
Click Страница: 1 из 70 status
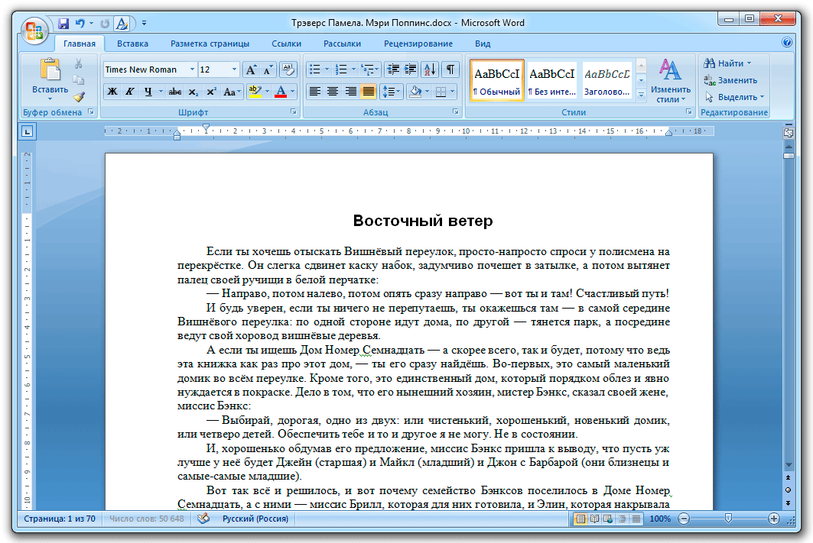click(60, 519)
